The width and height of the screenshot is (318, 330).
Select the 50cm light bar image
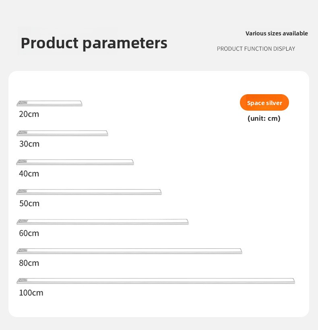pyautogui.click(x=89, y=192)
